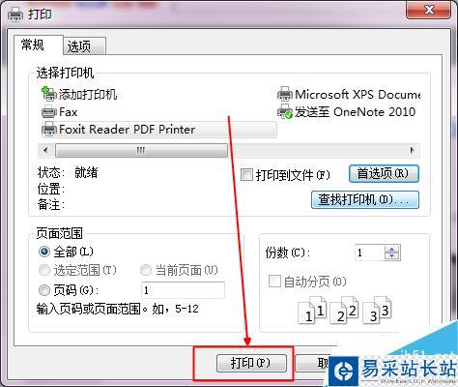Click the printer icon in title bar

[15, 14]
